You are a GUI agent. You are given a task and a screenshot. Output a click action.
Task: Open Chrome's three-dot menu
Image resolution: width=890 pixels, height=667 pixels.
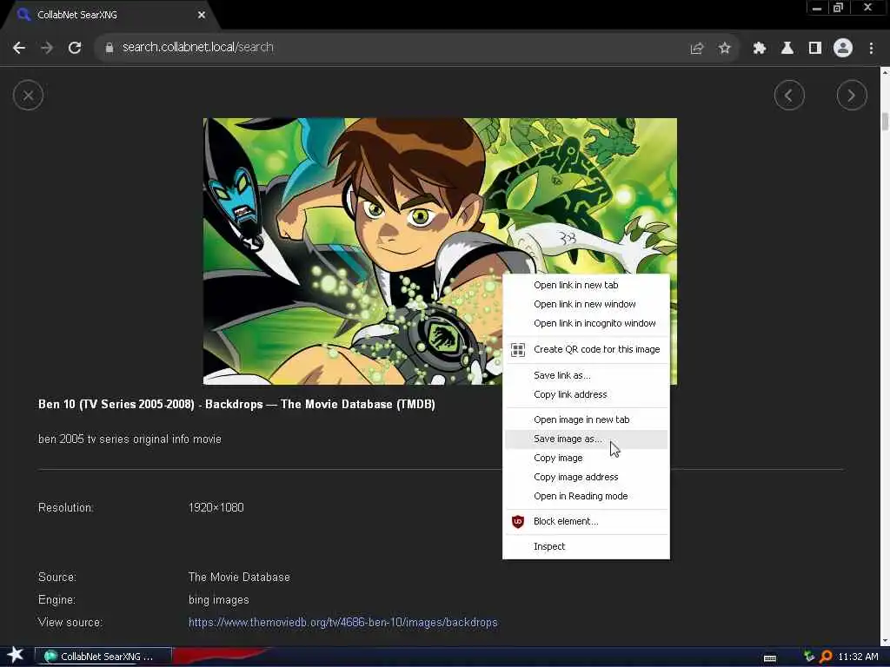(871, 49)
